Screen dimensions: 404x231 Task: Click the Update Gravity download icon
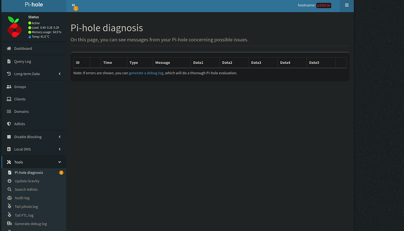click(9, 181)
